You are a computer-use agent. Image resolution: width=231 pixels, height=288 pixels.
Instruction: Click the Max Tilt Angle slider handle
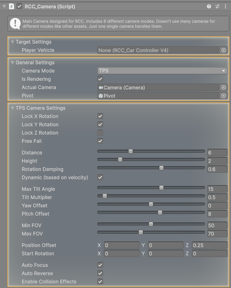[x=161, y=188]
